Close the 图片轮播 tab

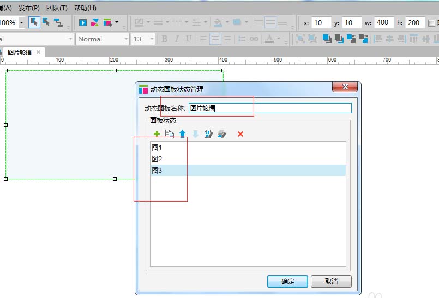(x=38, y=52)
